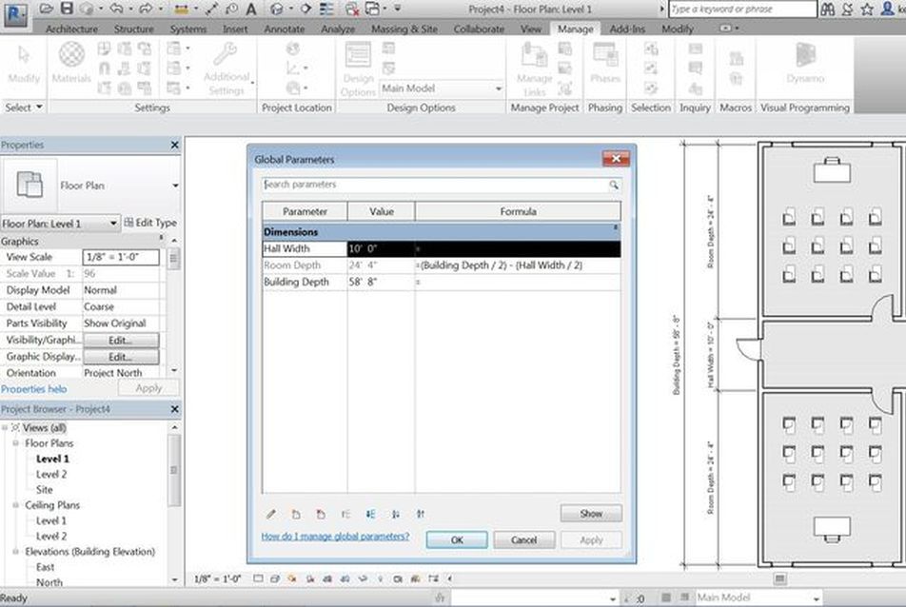The width and height of the screenshot is (906, 607).
Task: Click the Search parameters input field
Action: click(441, 185)
